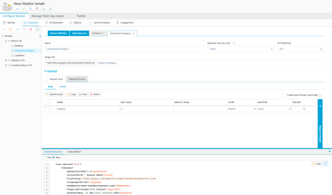The height and width of the screenshot is (195, 332).
Task: Click the Copy parameter button
Action: (x=72, y=95)
